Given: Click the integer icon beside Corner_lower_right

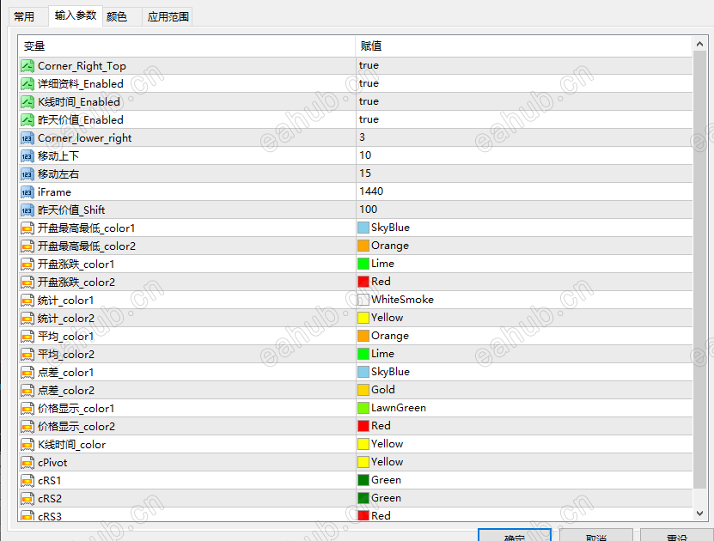Looking at the screenshot, I should coord(27,138).
